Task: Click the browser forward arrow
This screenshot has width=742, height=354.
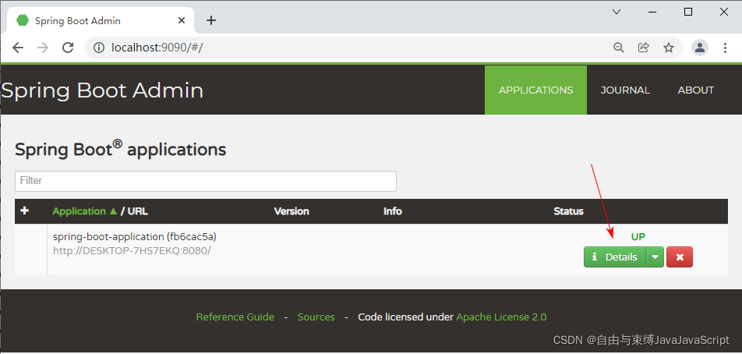Action: click(x=43, y=48)
